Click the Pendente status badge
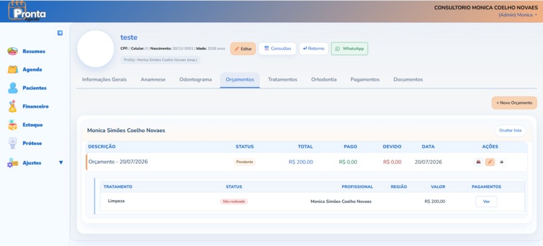This screenshot has width=543, height=246. [x=245, y=162]
